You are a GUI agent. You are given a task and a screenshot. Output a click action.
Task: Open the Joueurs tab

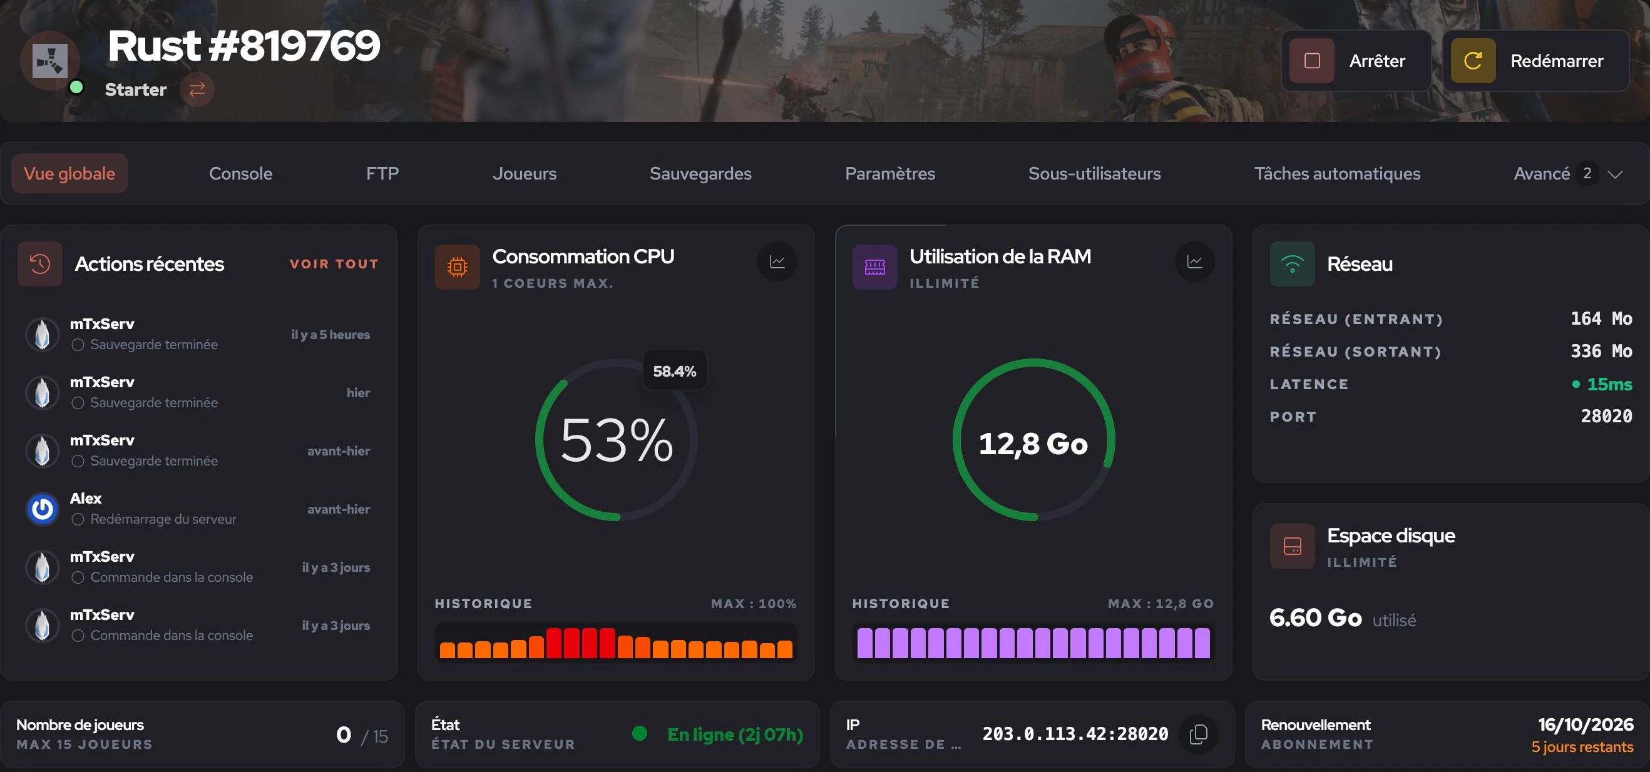click(525, 173)
